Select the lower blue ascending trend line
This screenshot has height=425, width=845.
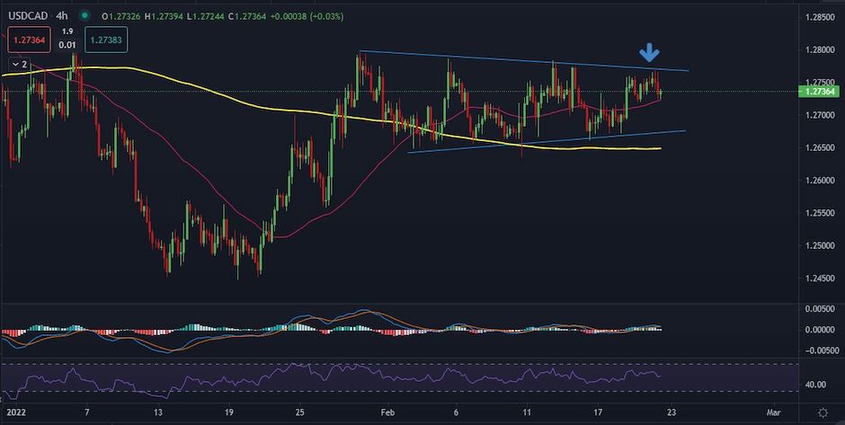pos(547,142)
